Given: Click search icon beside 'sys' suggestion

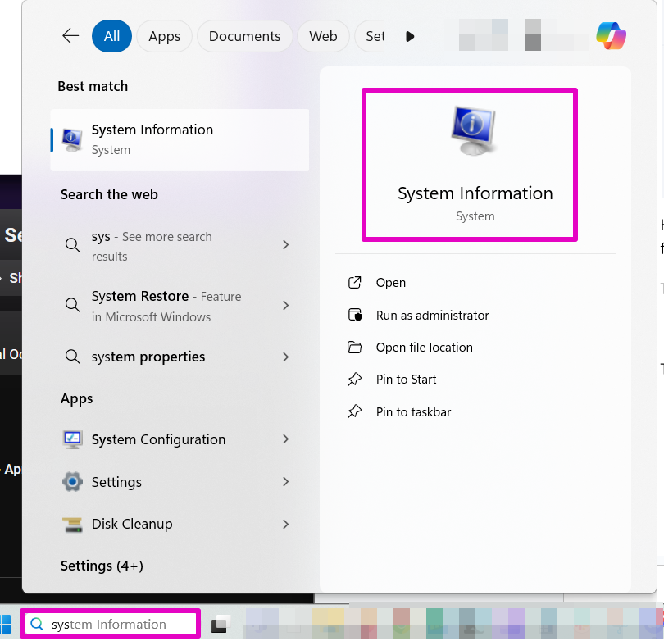Looking at the screenshot, I should [72, 245].
